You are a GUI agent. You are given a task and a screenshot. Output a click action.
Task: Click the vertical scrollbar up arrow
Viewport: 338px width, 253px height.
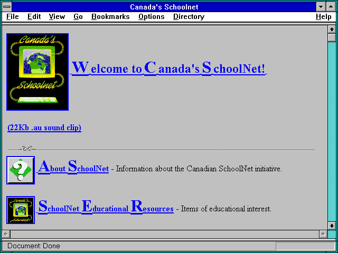[x=332, y=30]
